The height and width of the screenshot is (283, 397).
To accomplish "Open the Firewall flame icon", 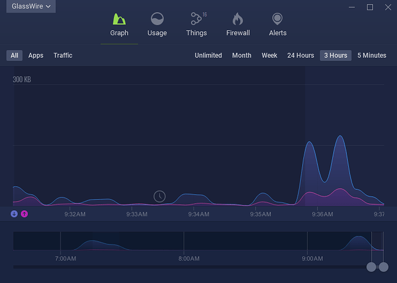I will pos(238,20).
